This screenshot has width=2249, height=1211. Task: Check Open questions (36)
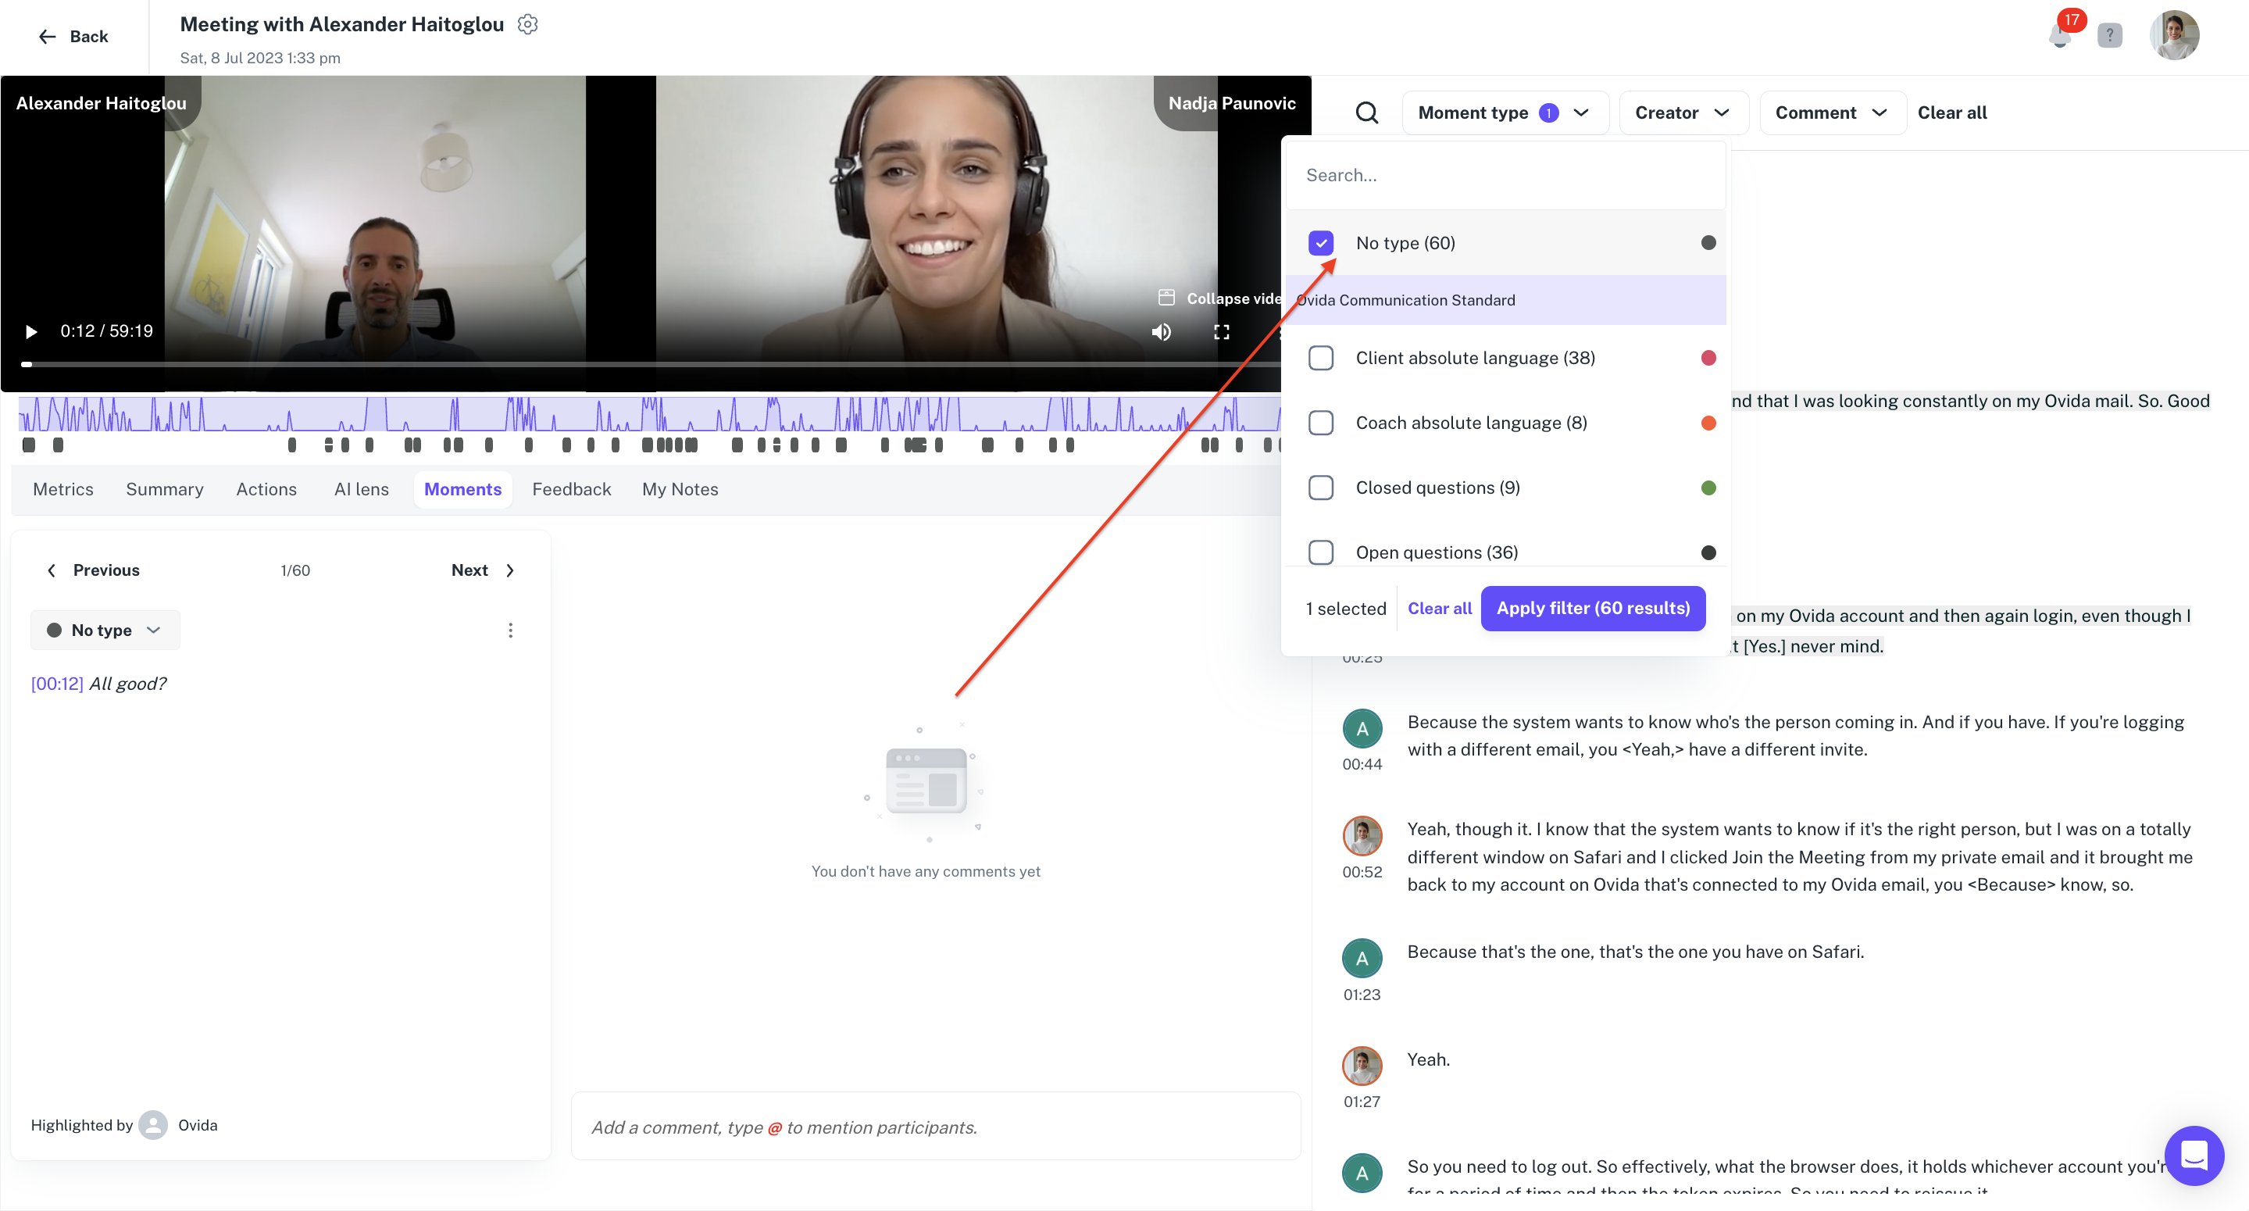[x=1321, y=552]
